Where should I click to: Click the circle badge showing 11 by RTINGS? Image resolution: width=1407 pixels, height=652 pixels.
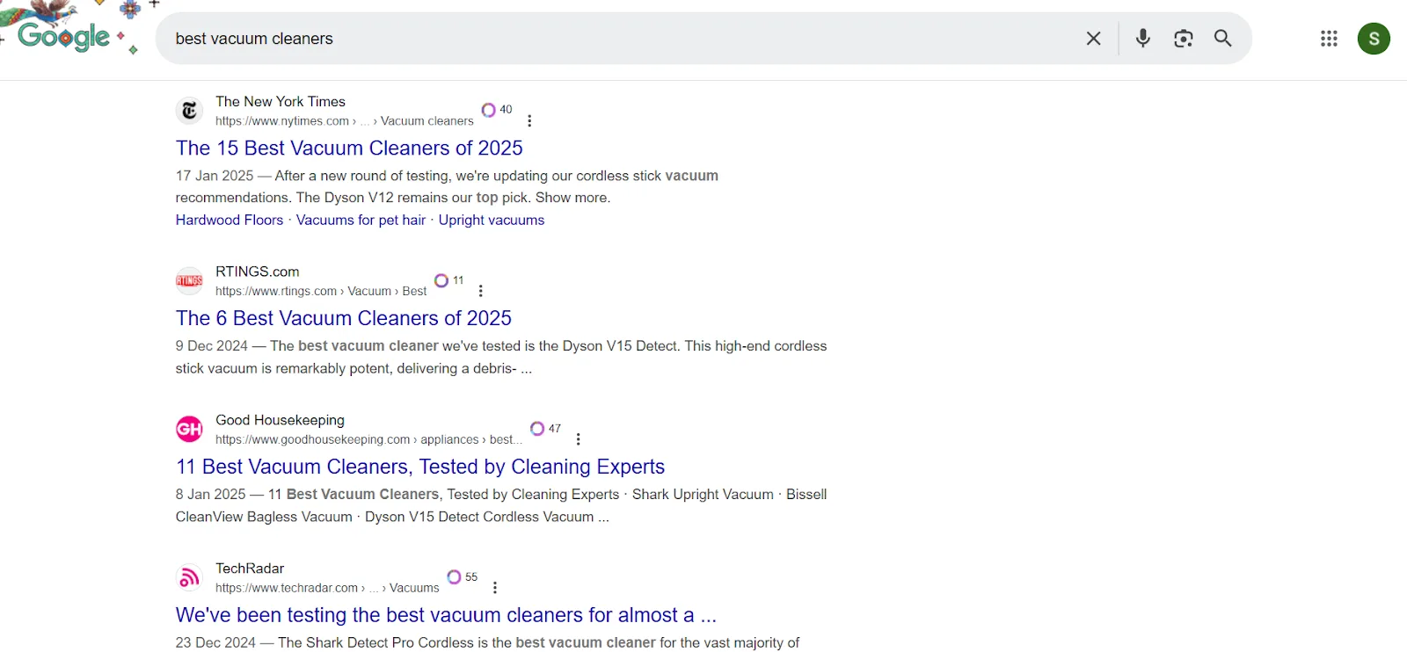click(x=448, y=280)
